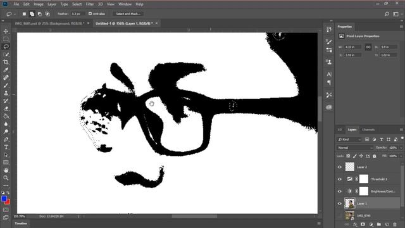Select the Eyedropper tool
The width and height of the screenshot is (405, 228).
[x=6, y=70]
